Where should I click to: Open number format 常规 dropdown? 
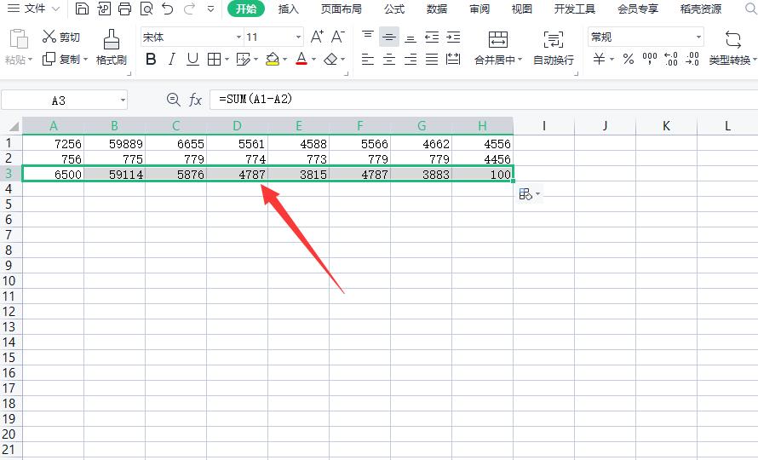(698, 37)
